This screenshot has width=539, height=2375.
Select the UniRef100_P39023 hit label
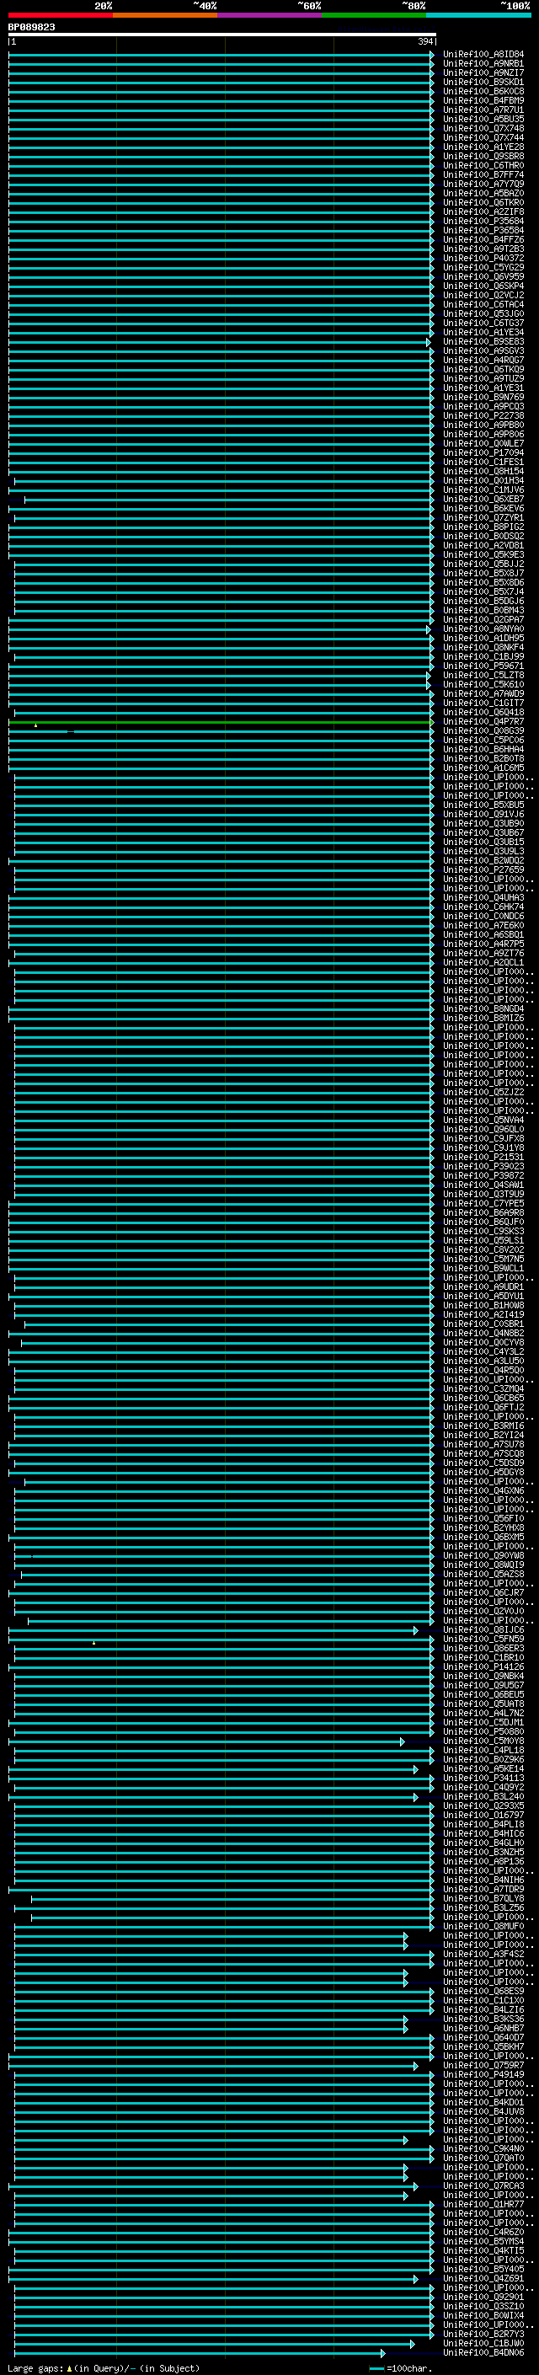click(483, 1166)
